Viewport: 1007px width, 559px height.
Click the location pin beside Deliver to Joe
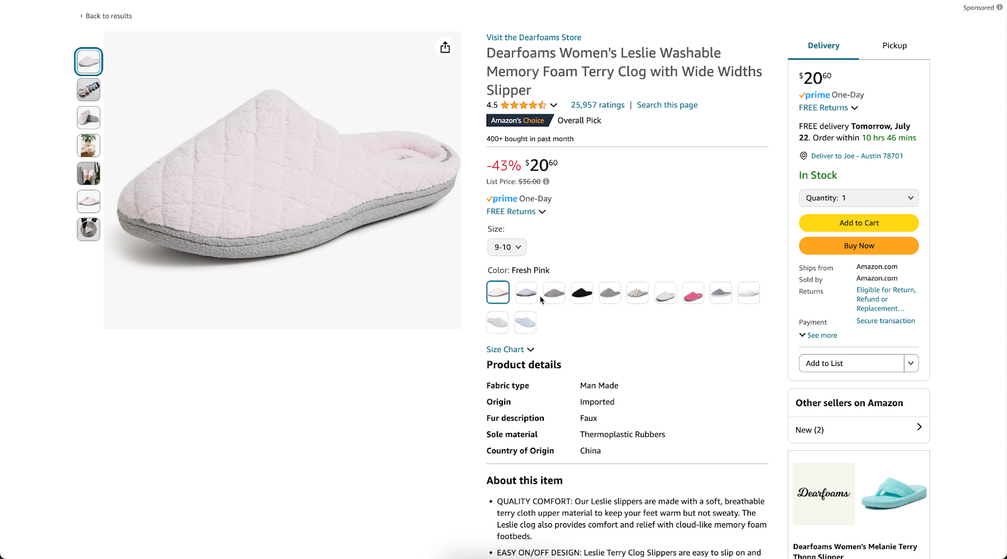click(803, 155)
